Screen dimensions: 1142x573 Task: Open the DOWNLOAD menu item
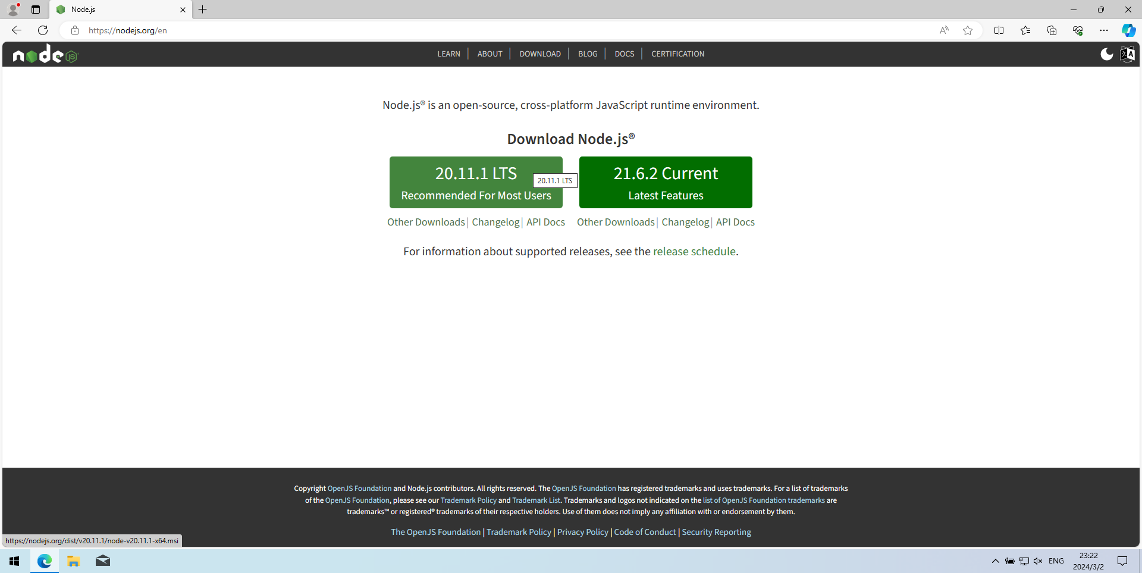540,54
